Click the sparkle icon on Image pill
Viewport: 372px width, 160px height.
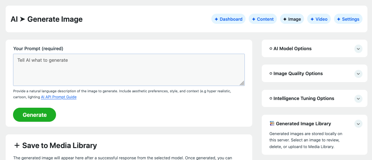(x=285, y=19)
